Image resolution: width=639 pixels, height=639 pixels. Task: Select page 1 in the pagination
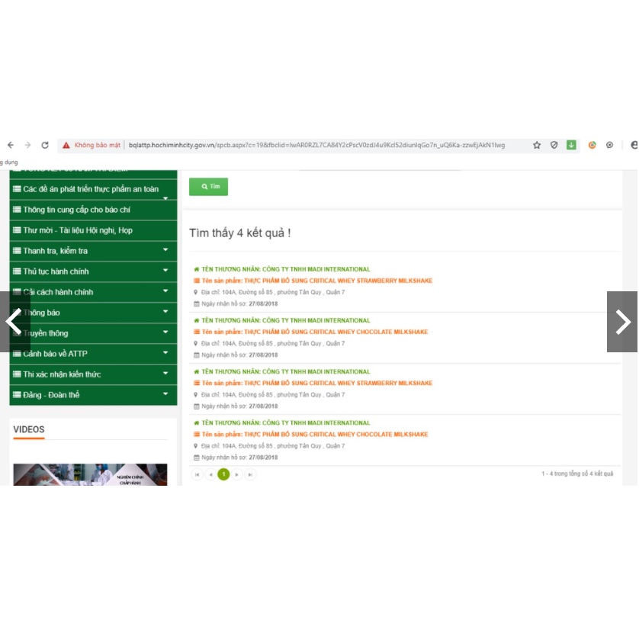click(x=223, y=474)
